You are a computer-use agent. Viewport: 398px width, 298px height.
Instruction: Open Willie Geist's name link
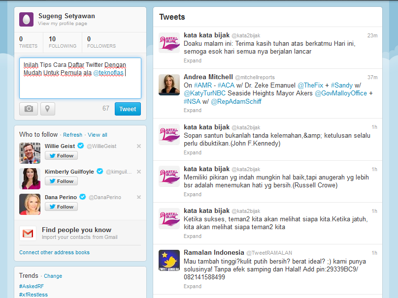[x=60, y=146]
